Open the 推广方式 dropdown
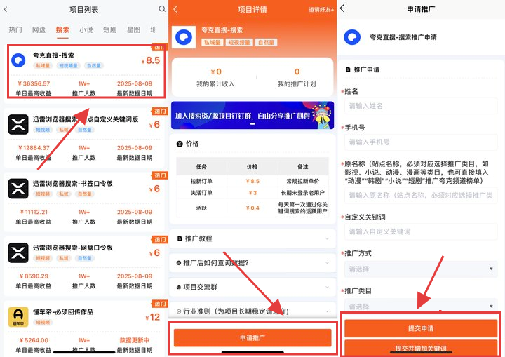 421,269
